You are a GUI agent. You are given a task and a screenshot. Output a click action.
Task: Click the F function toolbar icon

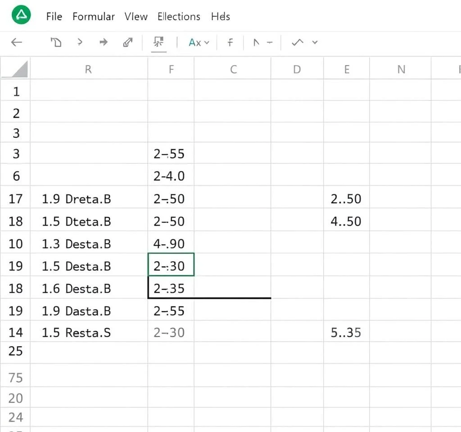tap(230, 43)
